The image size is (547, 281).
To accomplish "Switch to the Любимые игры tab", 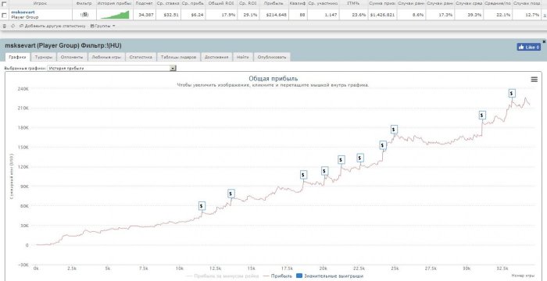I will [106, 57].
